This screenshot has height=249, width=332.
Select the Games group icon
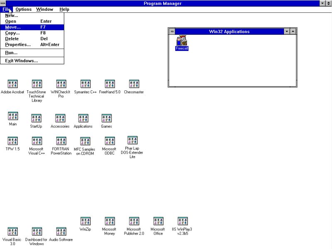(107, 118)
